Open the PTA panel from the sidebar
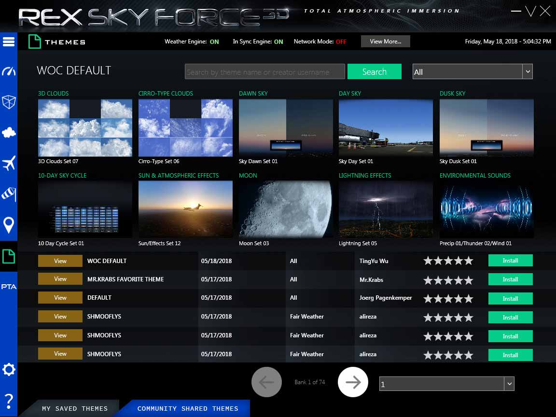The width and height of the screenshot is (556, 417). [9, 286]
